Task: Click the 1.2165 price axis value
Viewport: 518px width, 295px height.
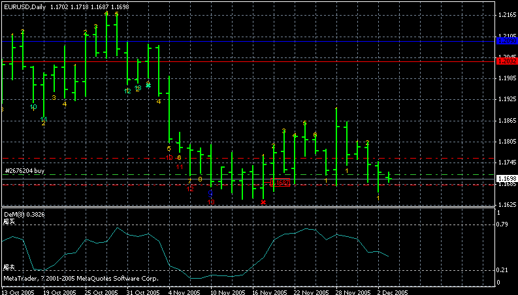Action: point(507,15)
